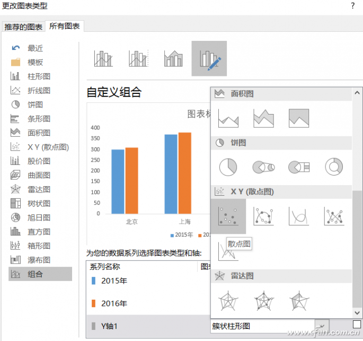Select clustered column-line combo chart icon
Viewport: 363px width, 341px height.
(103, 58)
